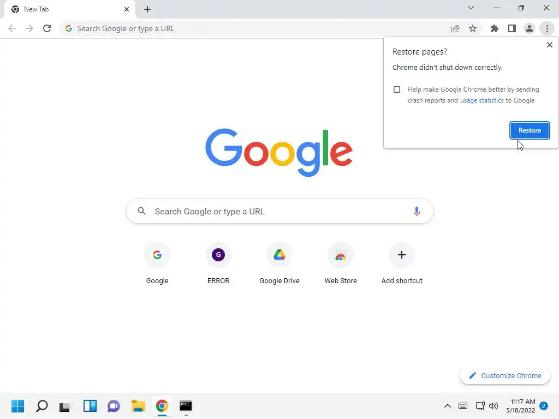Open the Google shortcut tile
Image resolution: width=559 pixels, height=419 pixels.
click(x=157, y=264)
